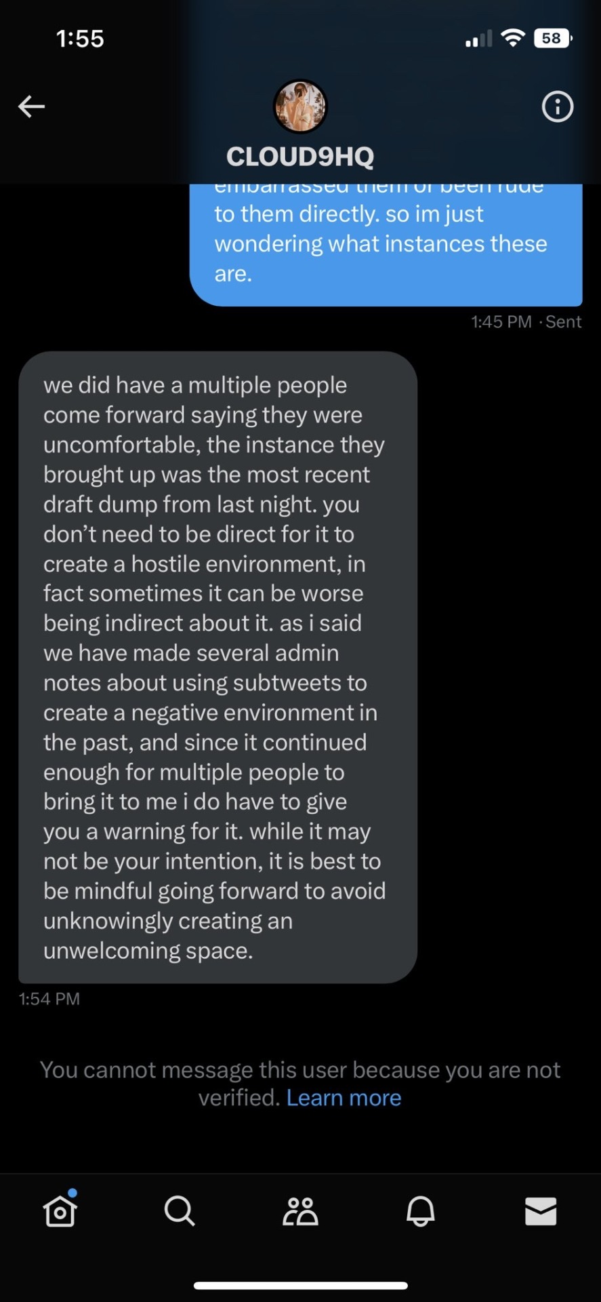The image size is (601, 1302).
Task: Tap the cellular signal bars icon
Action: tap(478, 39)
